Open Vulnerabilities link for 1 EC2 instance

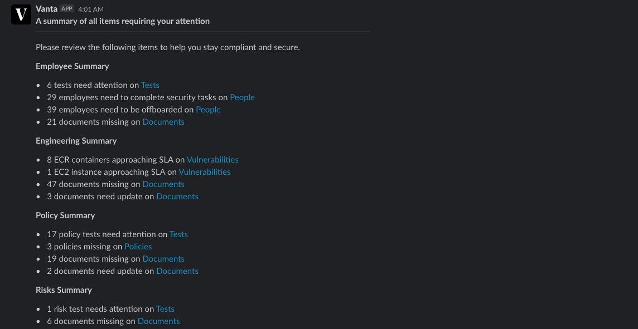[x=204, y=172]
